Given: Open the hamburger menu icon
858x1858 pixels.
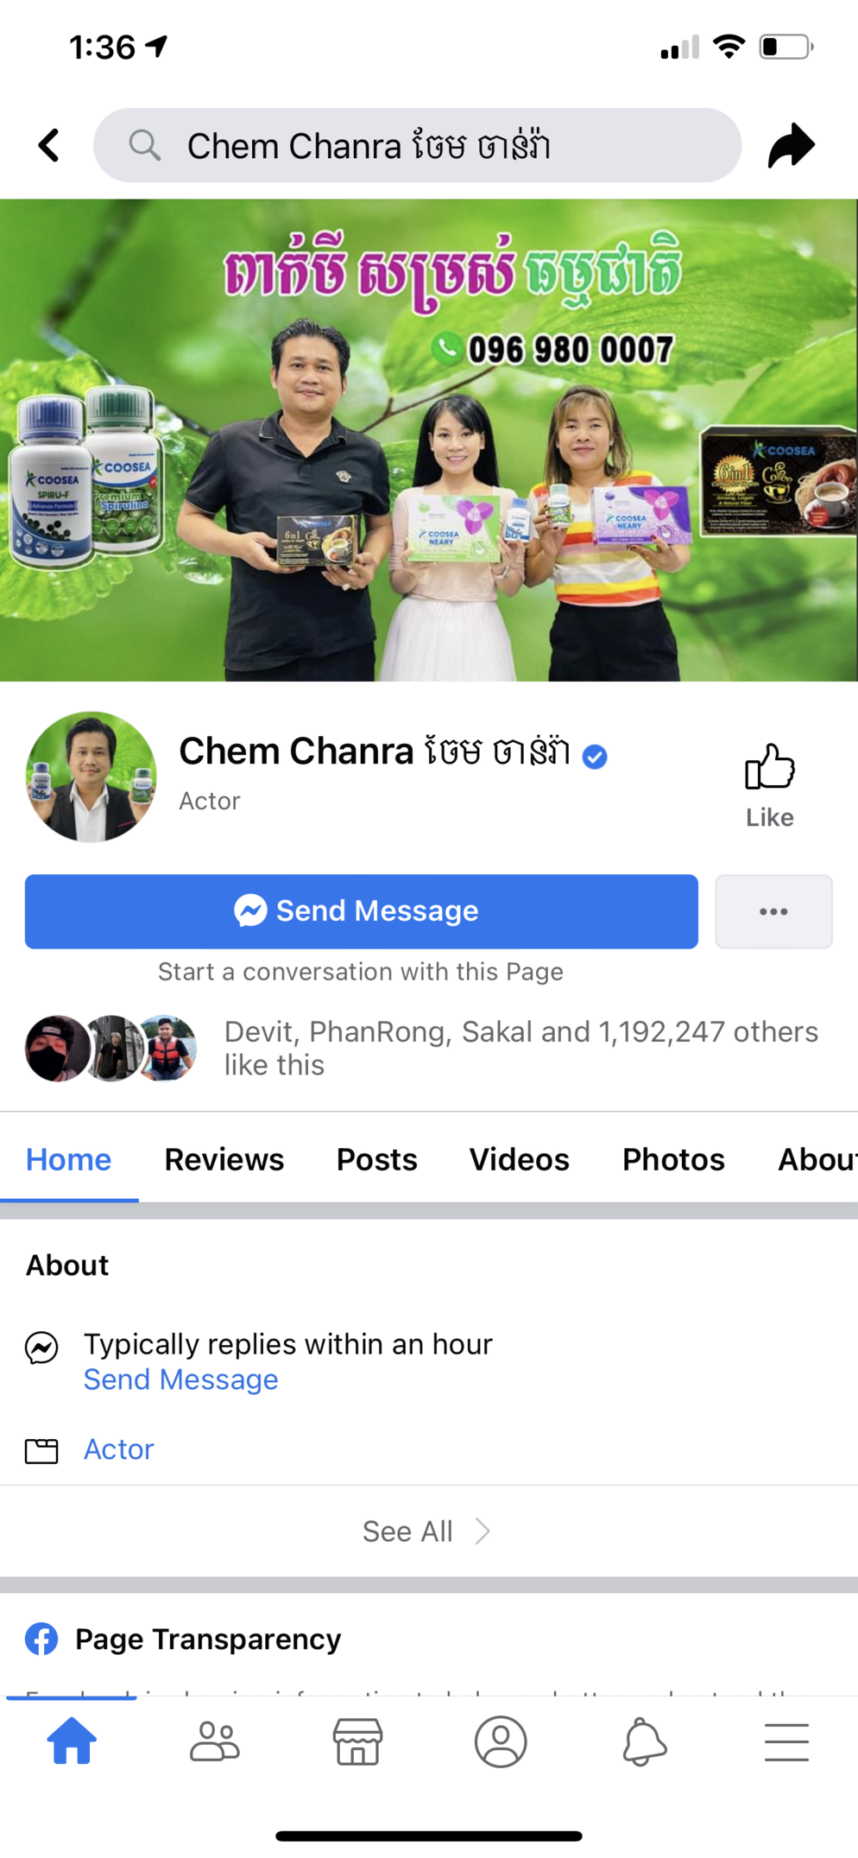Looking at the screenshot, I should (x=786, y=1741).
